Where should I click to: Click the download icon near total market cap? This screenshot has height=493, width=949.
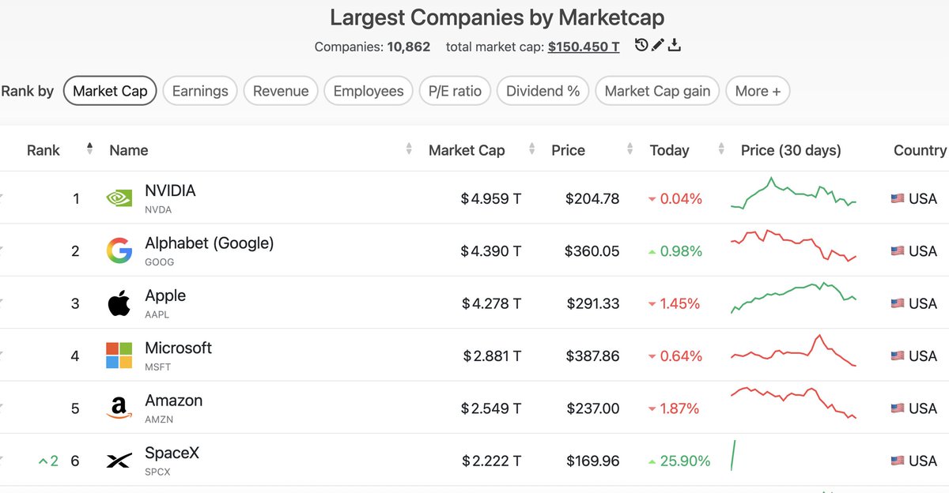675,45
